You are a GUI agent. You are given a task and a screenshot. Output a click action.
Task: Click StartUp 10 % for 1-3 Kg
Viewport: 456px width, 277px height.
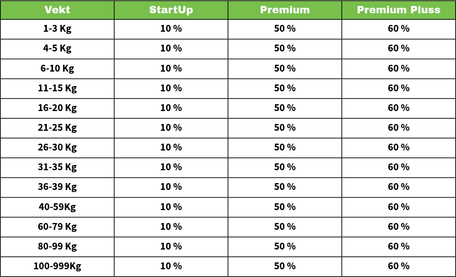click(x=171, y=29)
